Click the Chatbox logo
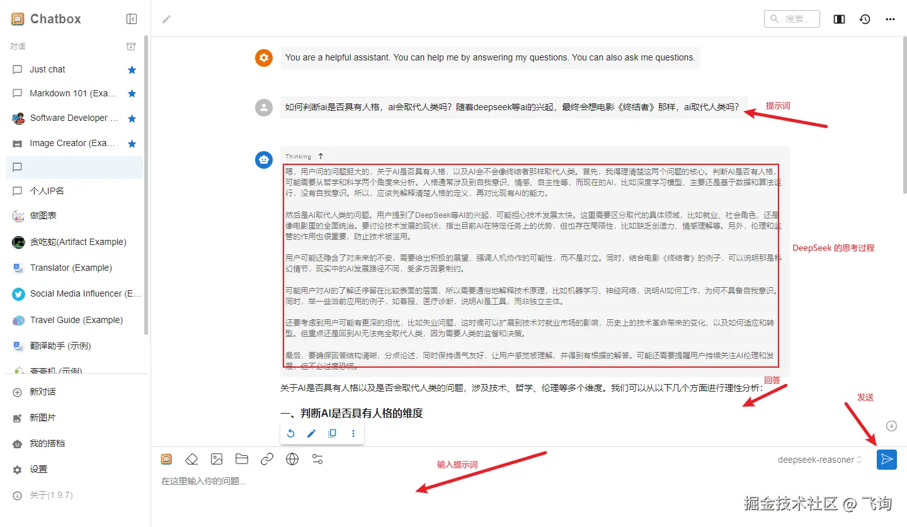 18,19
